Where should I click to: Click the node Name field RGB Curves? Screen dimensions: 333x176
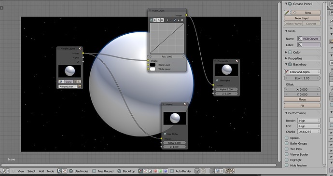(x=308, y=39)
